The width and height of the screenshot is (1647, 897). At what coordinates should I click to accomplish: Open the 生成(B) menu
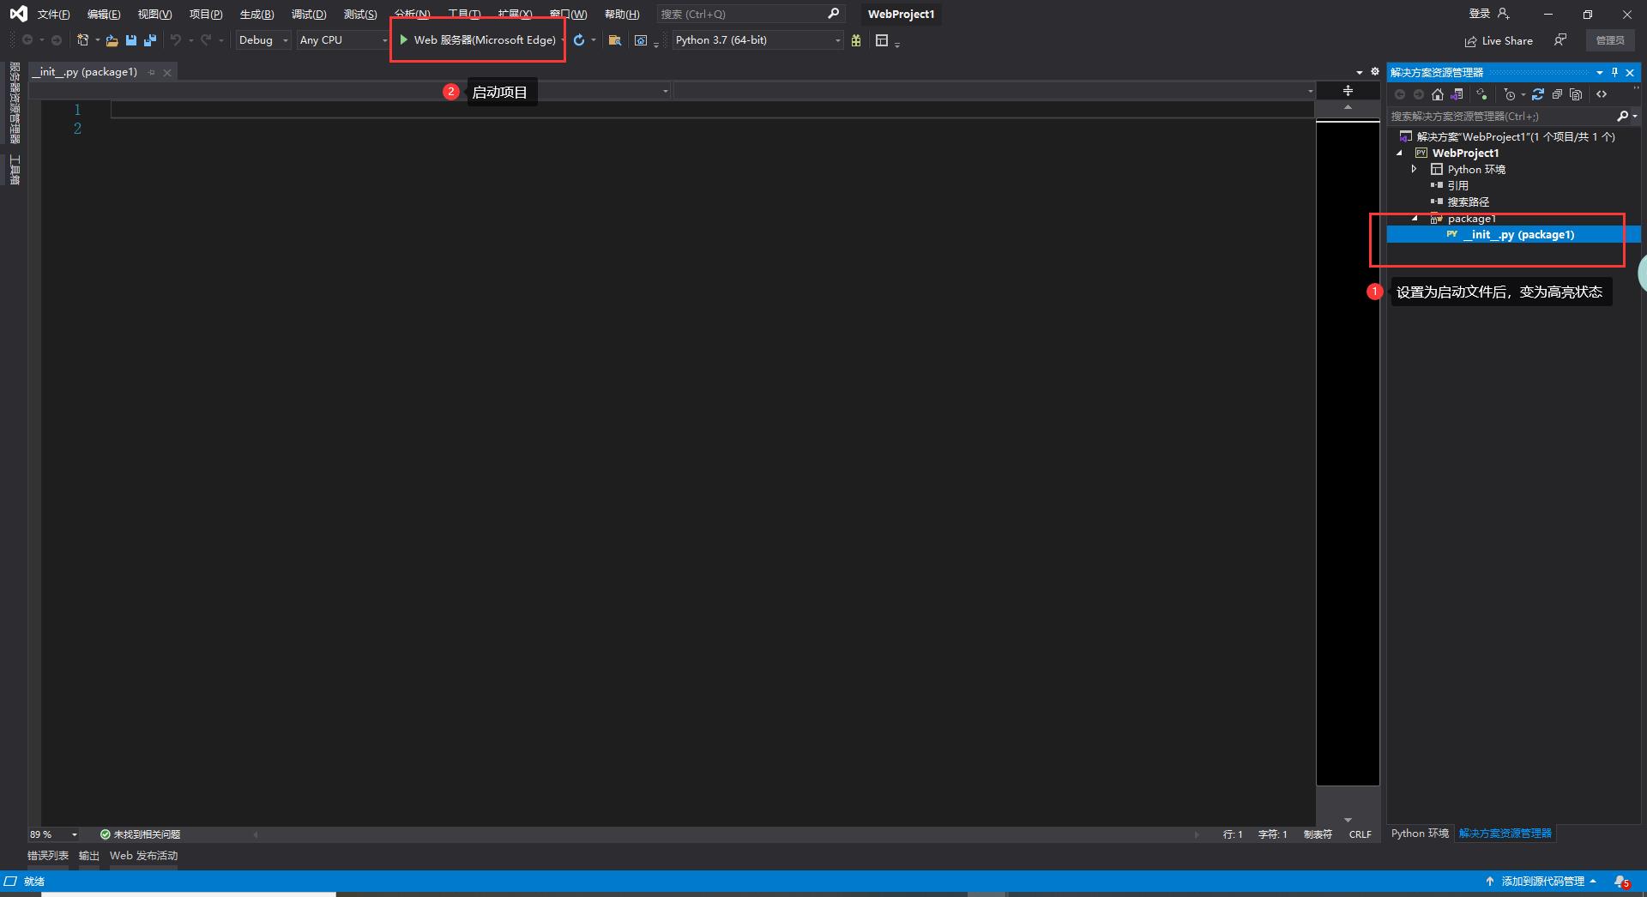coord(257,14)
